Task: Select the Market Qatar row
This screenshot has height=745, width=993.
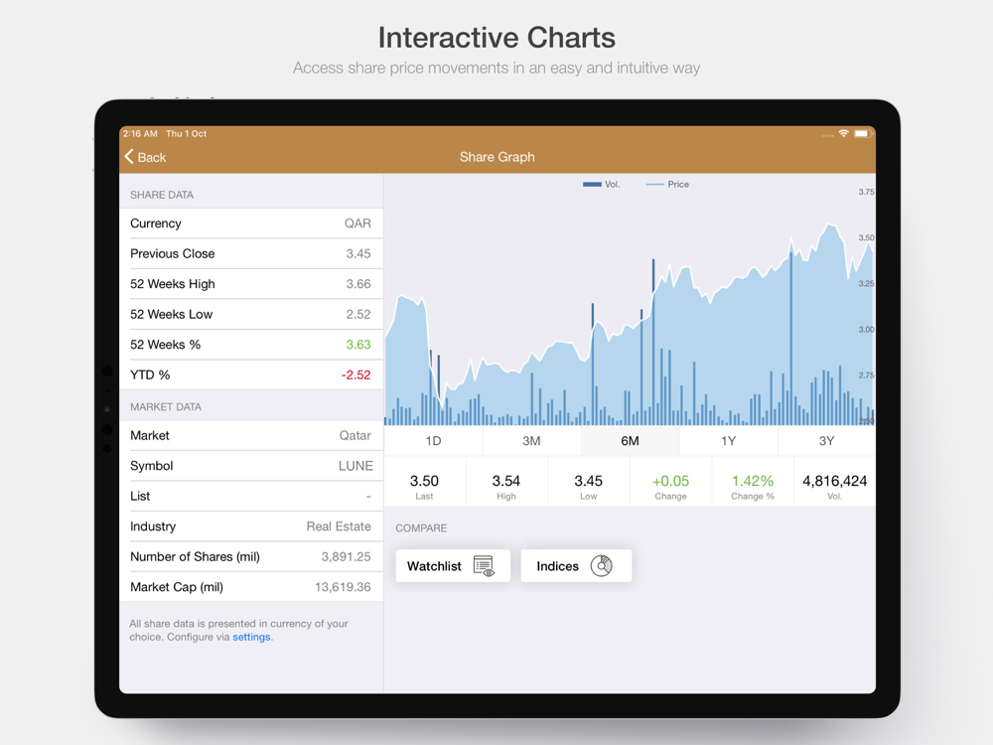Action: point(251,436)
